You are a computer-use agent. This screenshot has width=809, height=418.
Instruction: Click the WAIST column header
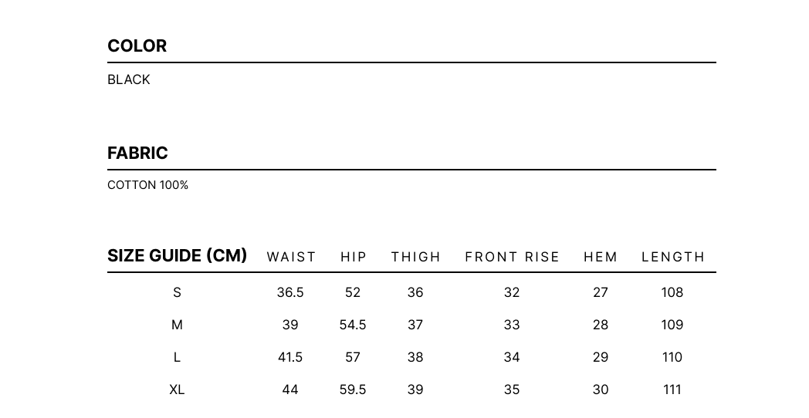[291, 257]
